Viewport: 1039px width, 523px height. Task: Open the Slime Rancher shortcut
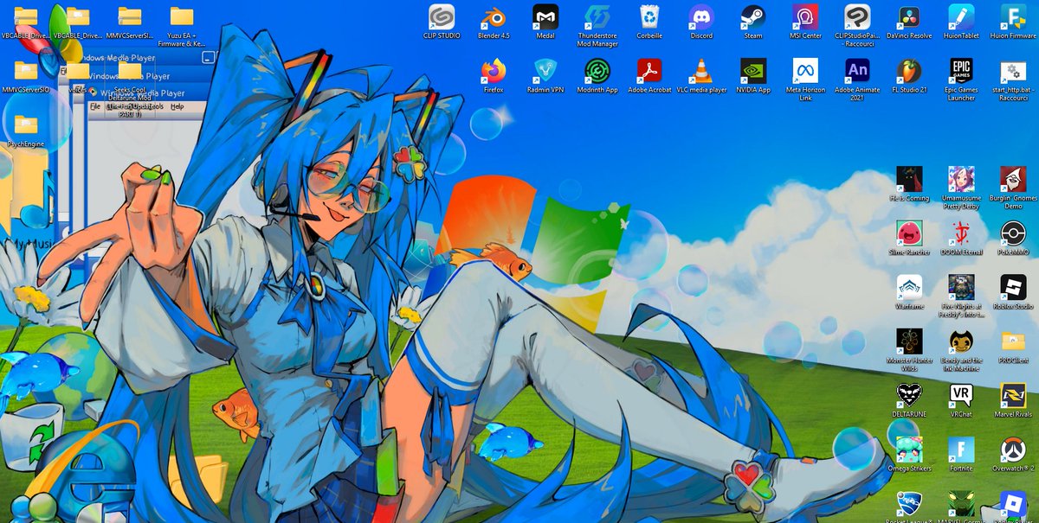[x=909, y=233]
